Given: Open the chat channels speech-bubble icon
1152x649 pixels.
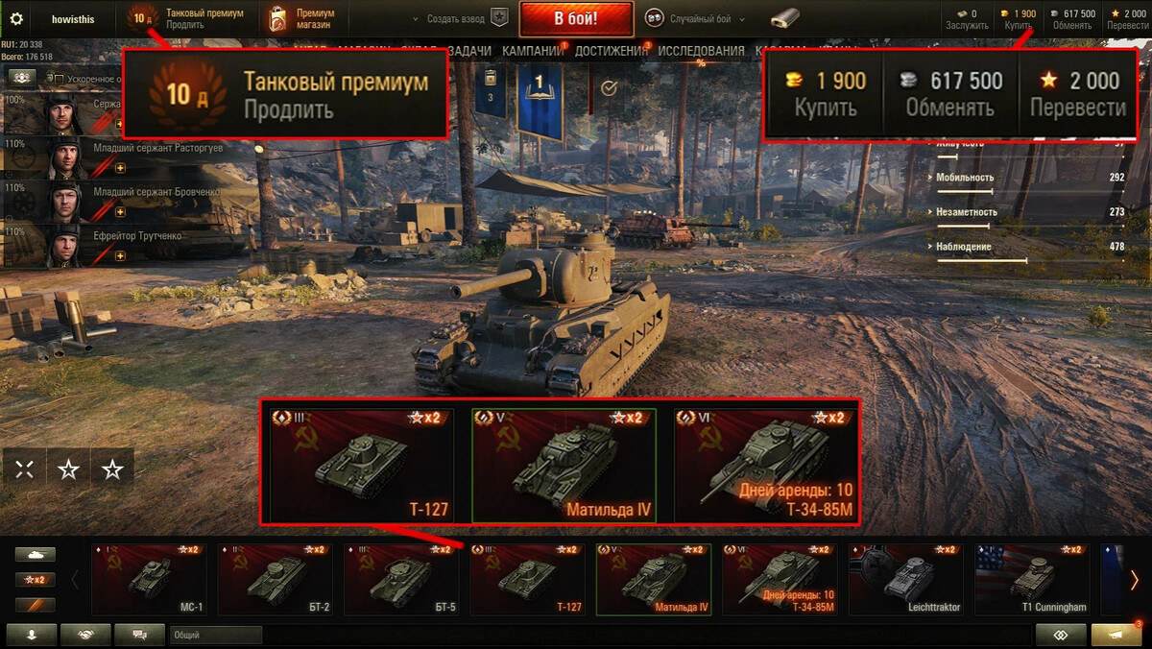Looking at the screenshot, I should tap(139, 635).
